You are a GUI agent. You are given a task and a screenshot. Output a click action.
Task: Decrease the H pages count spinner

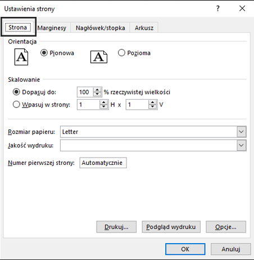(x=103, y=106)
